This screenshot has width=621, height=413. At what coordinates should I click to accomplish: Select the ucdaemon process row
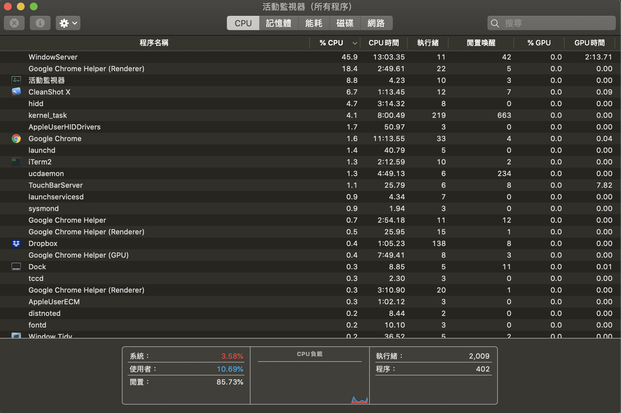(x=310, y=173)
